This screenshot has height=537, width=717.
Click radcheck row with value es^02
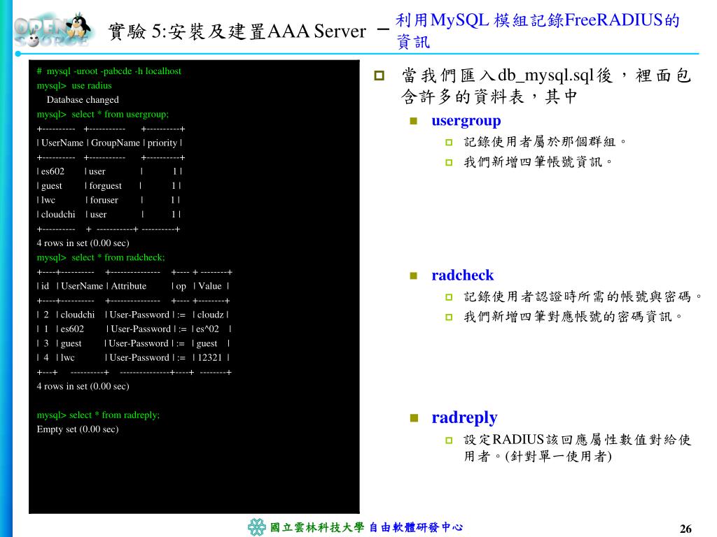point(134,329)
